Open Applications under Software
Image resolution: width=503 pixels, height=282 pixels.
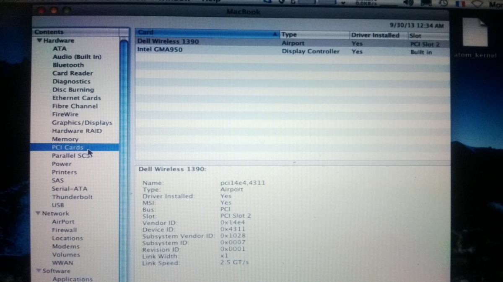pyautogui.click(x=73, y=279)
